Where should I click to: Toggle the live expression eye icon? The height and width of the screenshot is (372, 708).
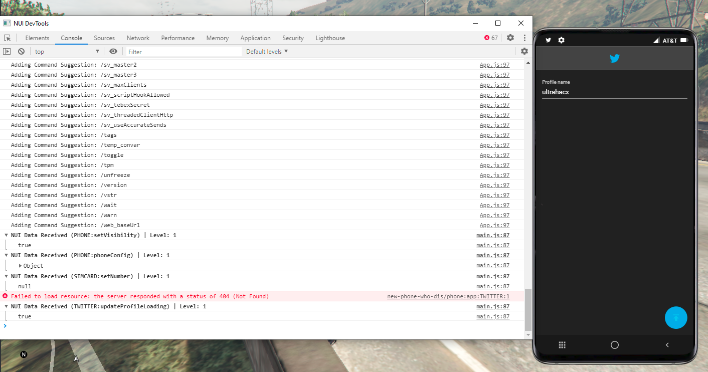[x=113, y=51]
